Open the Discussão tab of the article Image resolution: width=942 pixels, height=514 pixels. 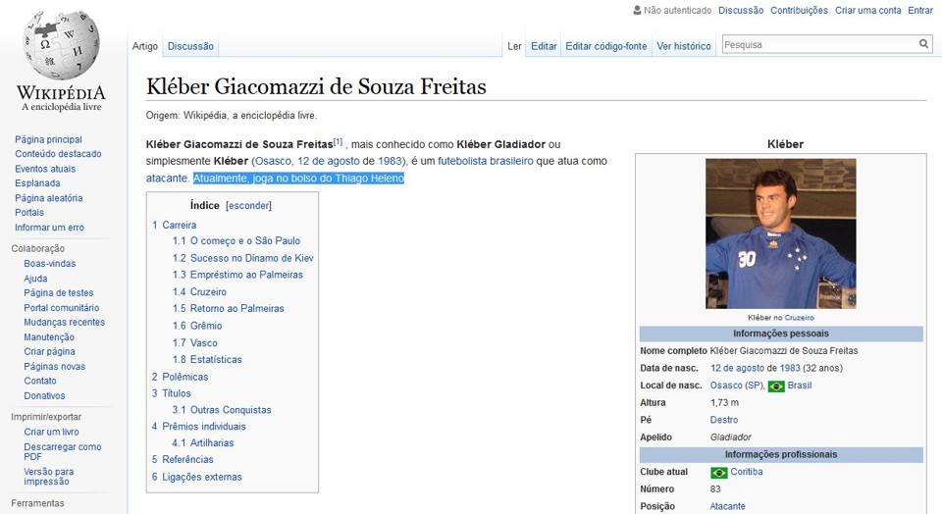(x=190, y=46)
